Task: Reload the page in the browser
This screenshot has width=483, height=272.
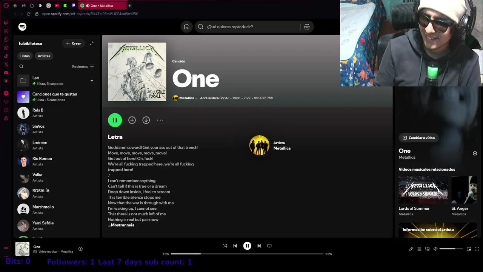Action: 28,14
